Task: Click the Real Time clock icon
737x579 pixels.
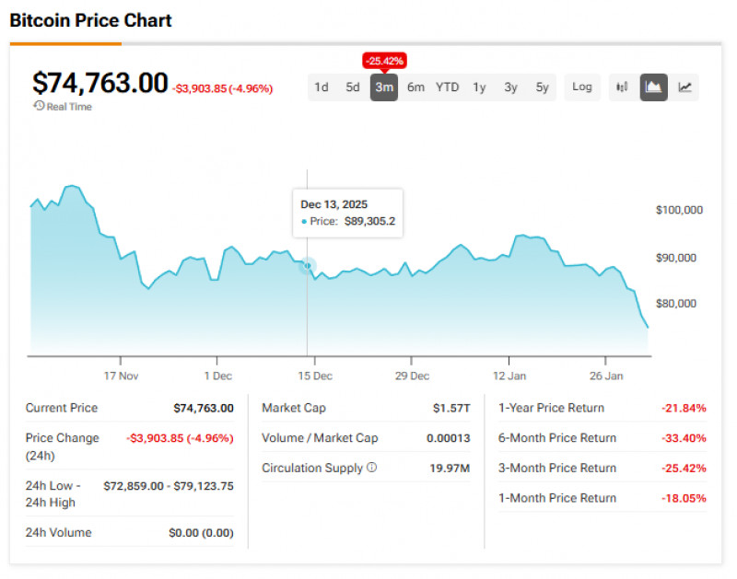Action: pyautogui.click(x=39, y=107)
